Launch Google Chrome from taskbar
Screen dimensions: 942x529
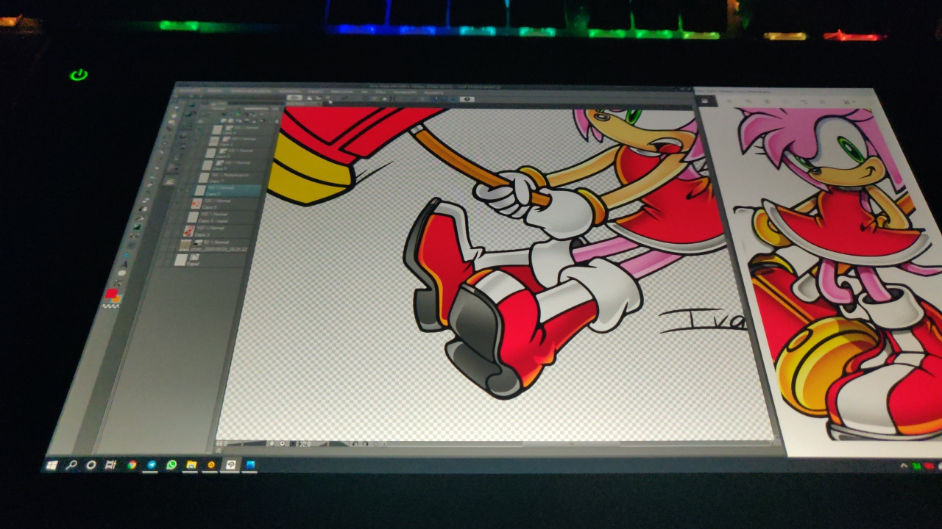coord(132,465)
